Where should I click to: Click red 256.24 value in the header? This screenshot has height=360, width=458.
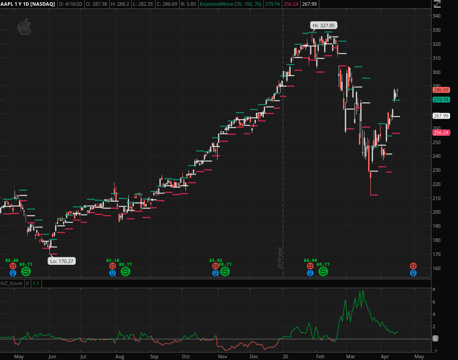pos(291,4)
